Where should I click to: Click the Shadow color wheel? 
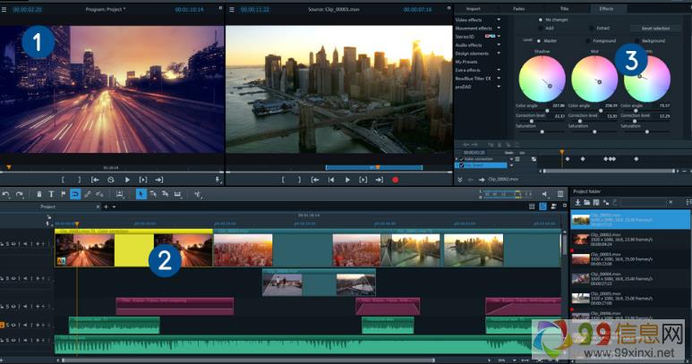click(x=542, y=79)
